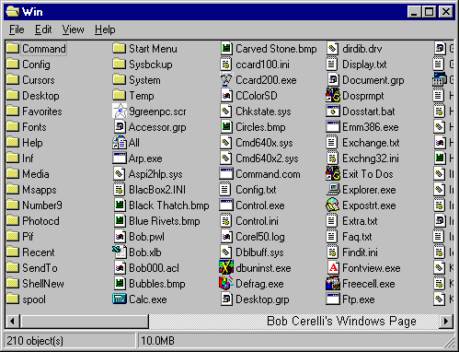Click the Win window title bar folder icon
The width and height of the screenshot is (459, 352).
(13, 12)
